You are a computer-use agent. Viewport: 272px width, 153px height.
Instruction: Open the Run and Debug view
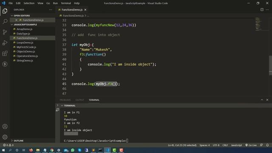(5, 42)
